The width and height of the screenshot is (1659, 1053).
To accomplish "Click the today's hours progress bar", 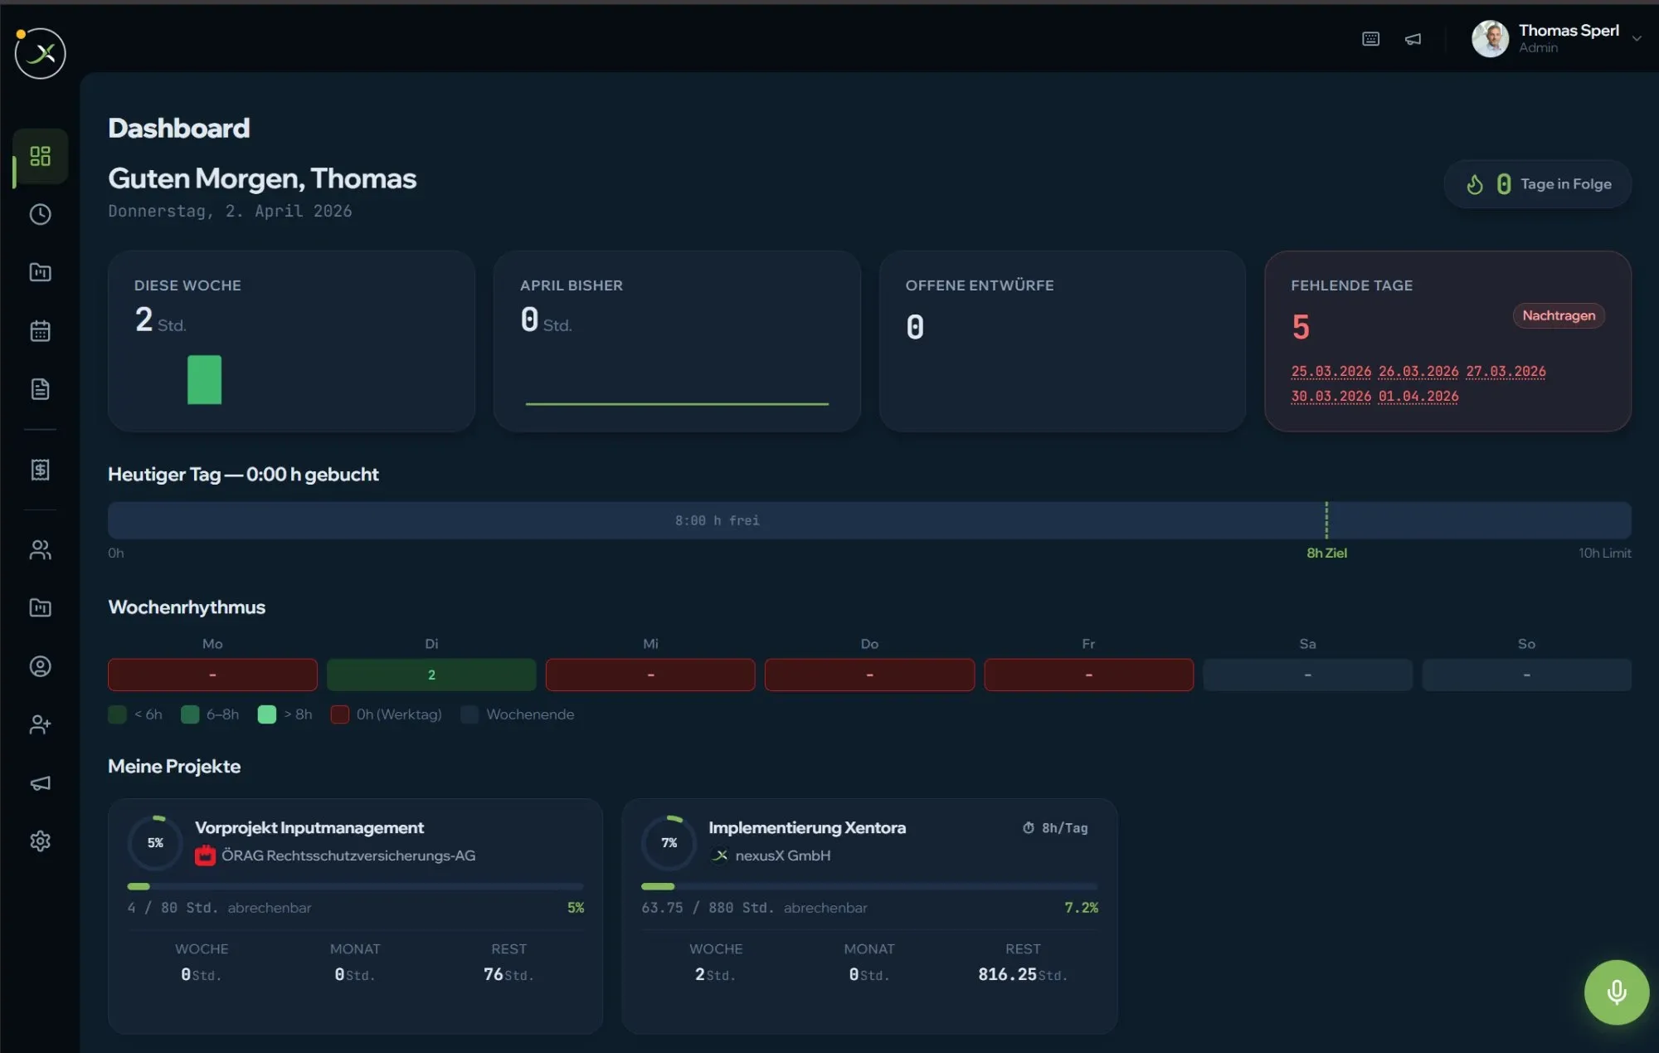I will coord(868,520).
